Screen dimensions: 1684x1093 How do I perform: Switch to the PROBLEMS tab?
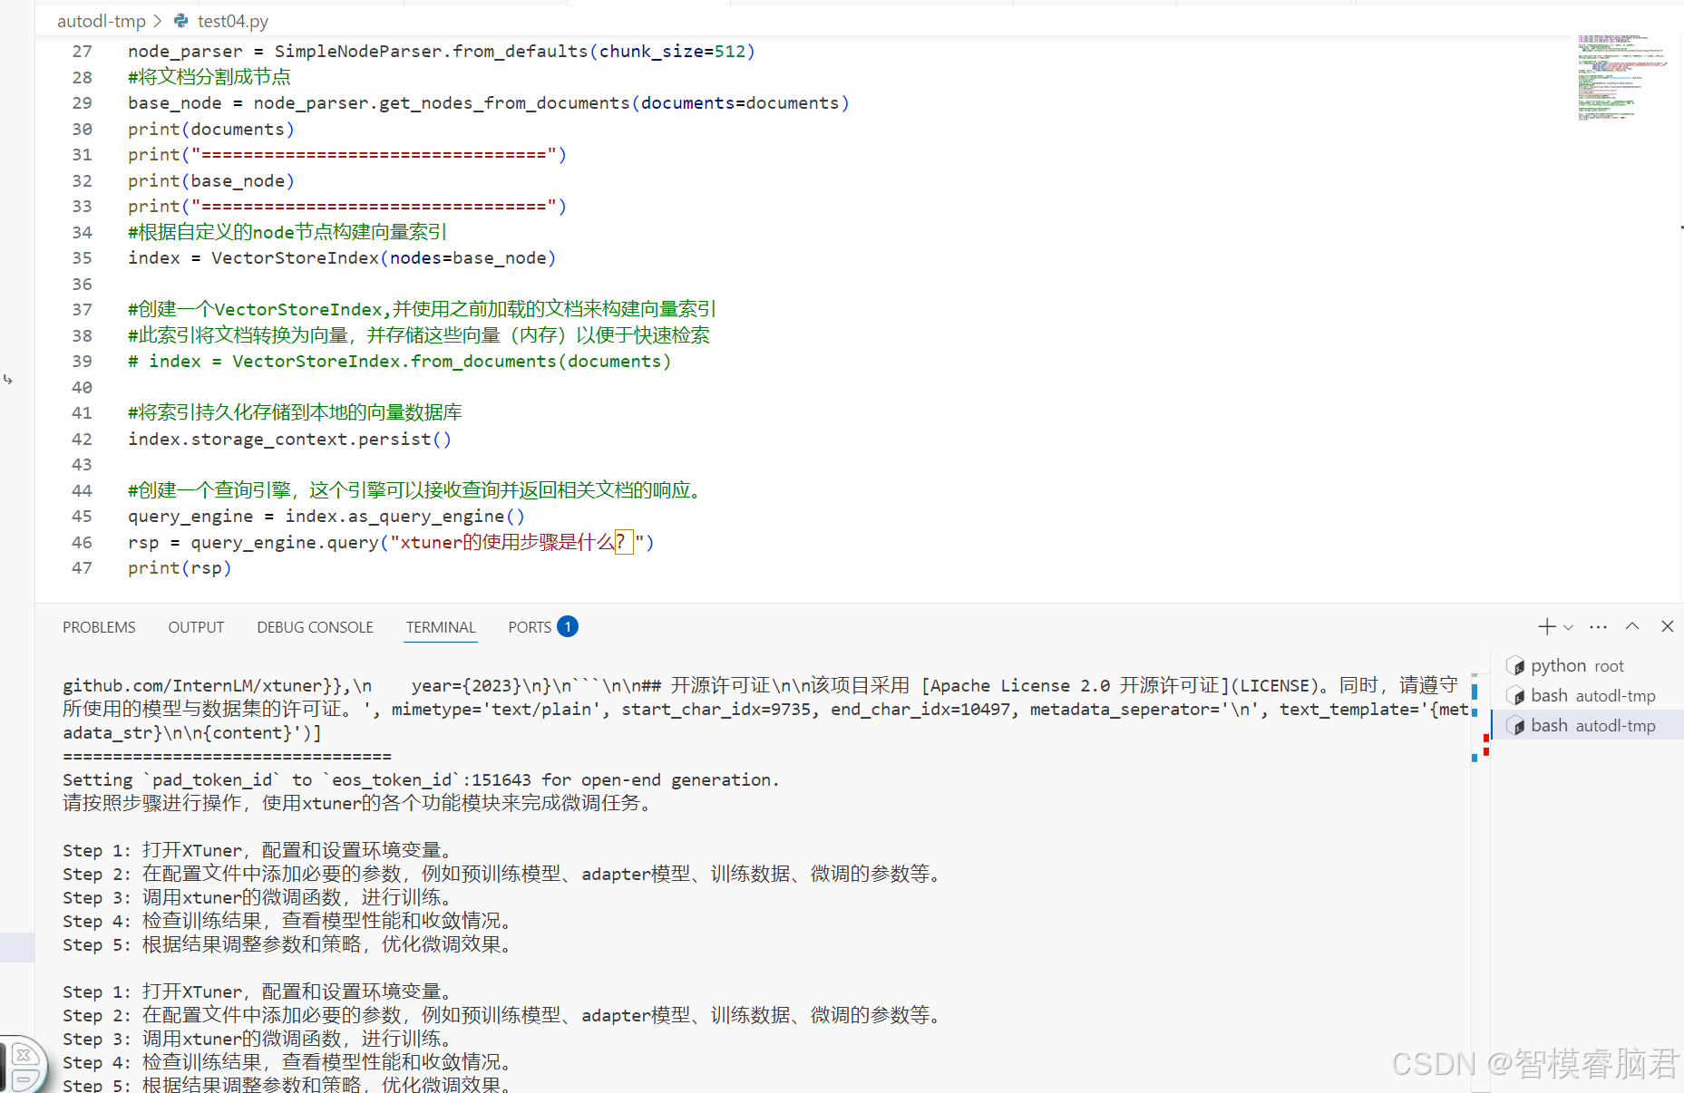pos(99,627)
